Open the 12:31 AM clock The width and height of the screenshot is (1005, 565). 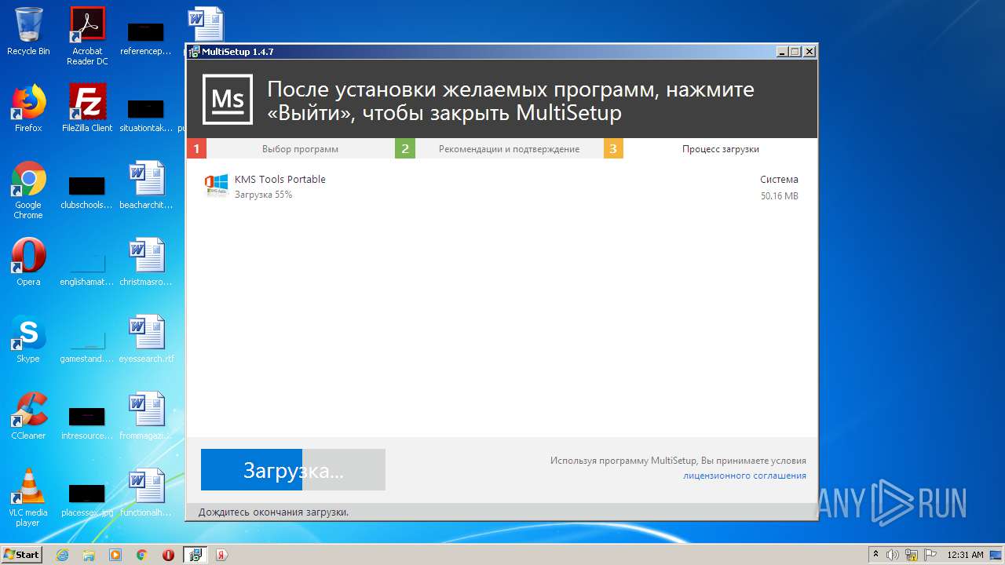(x=965, y=555)
